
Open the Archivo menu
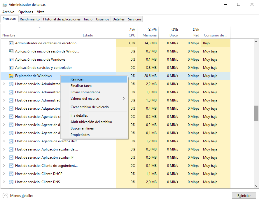[8, 12]
